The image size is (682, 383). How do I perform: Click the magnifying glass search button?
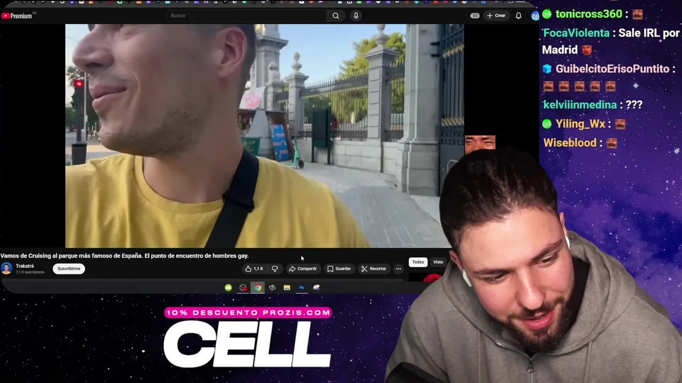(336, 15)
